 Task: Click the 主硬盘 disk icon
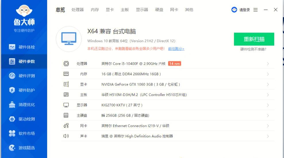tap(66, 115)
